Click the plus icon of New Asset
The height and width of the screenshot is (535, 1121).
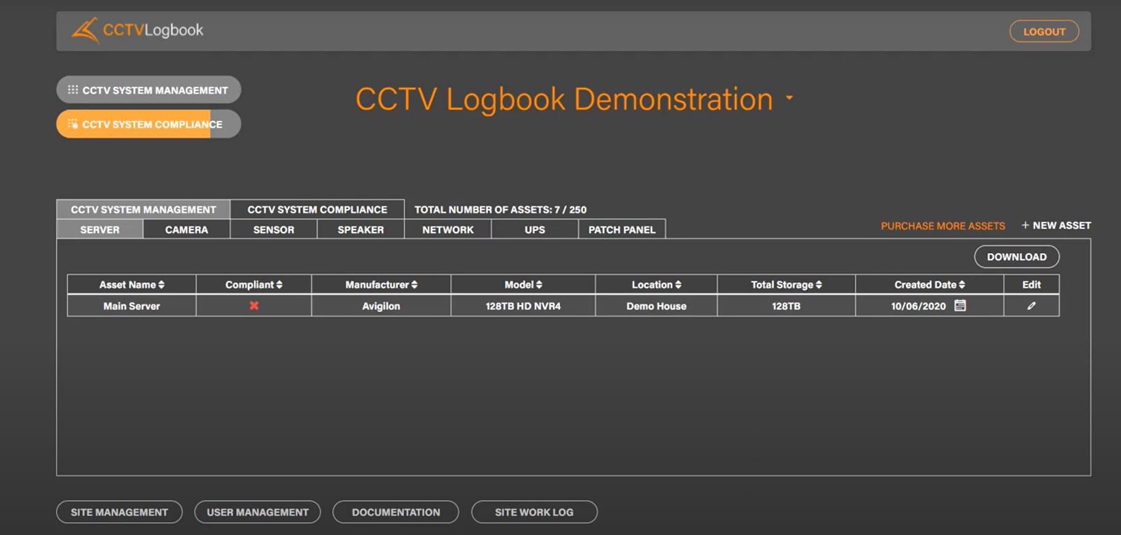(x=1025, y=225)
